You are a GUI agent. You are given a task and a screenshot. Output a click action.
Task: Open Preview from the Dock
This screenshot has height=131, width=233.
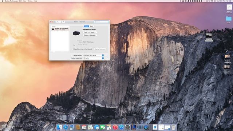[72, 127]
